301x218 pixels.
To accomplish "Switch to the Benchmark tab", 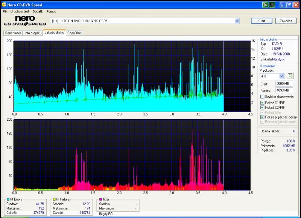I will 13,33.
